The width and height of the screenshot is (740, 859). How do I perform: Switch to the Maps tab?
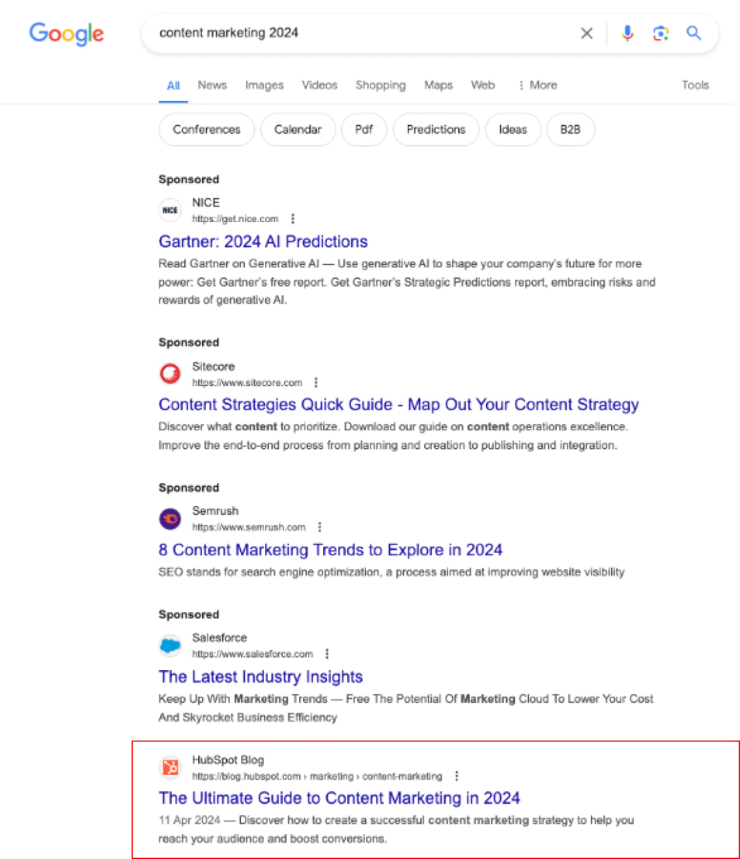438,85
